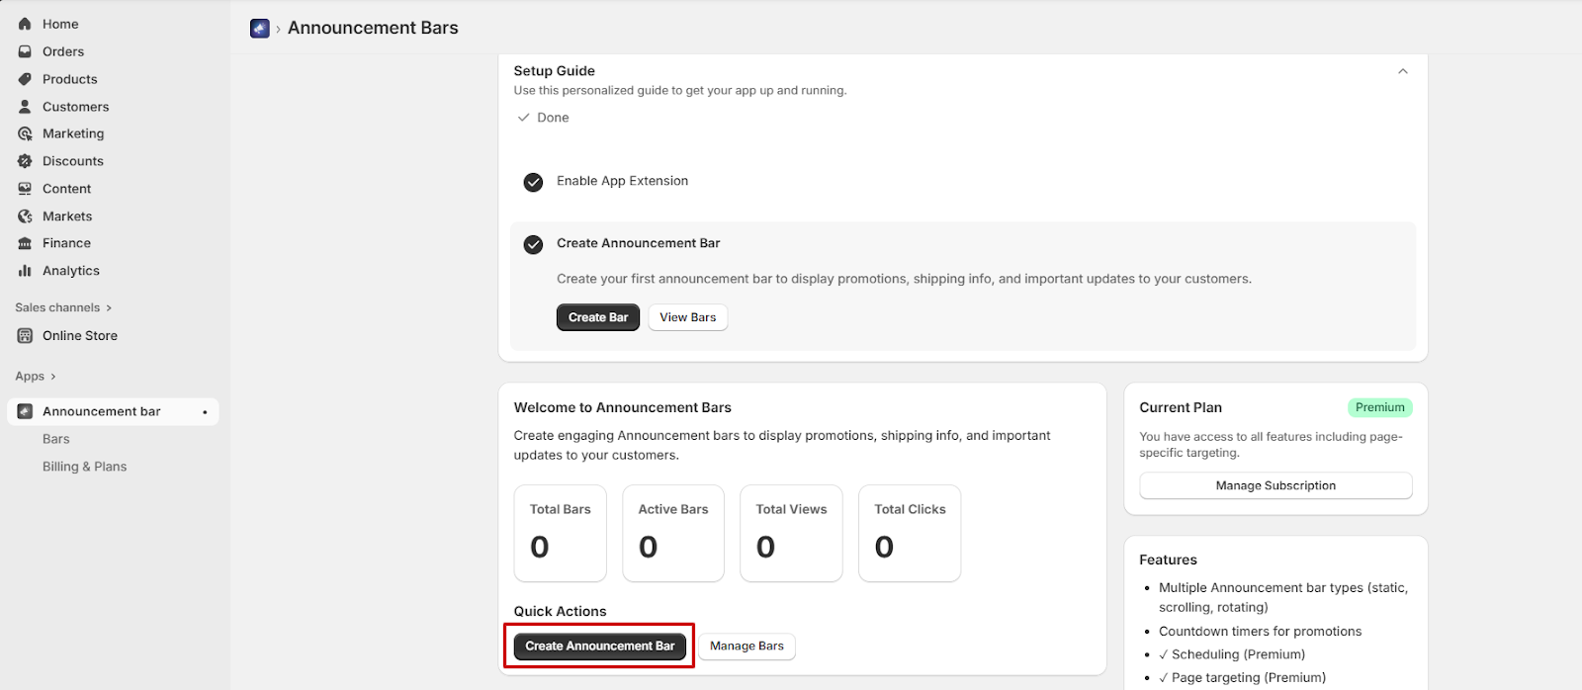1582x690 pixels.
Task: Toggle the Enable App Extension checkmark
Action: [533, 182]
